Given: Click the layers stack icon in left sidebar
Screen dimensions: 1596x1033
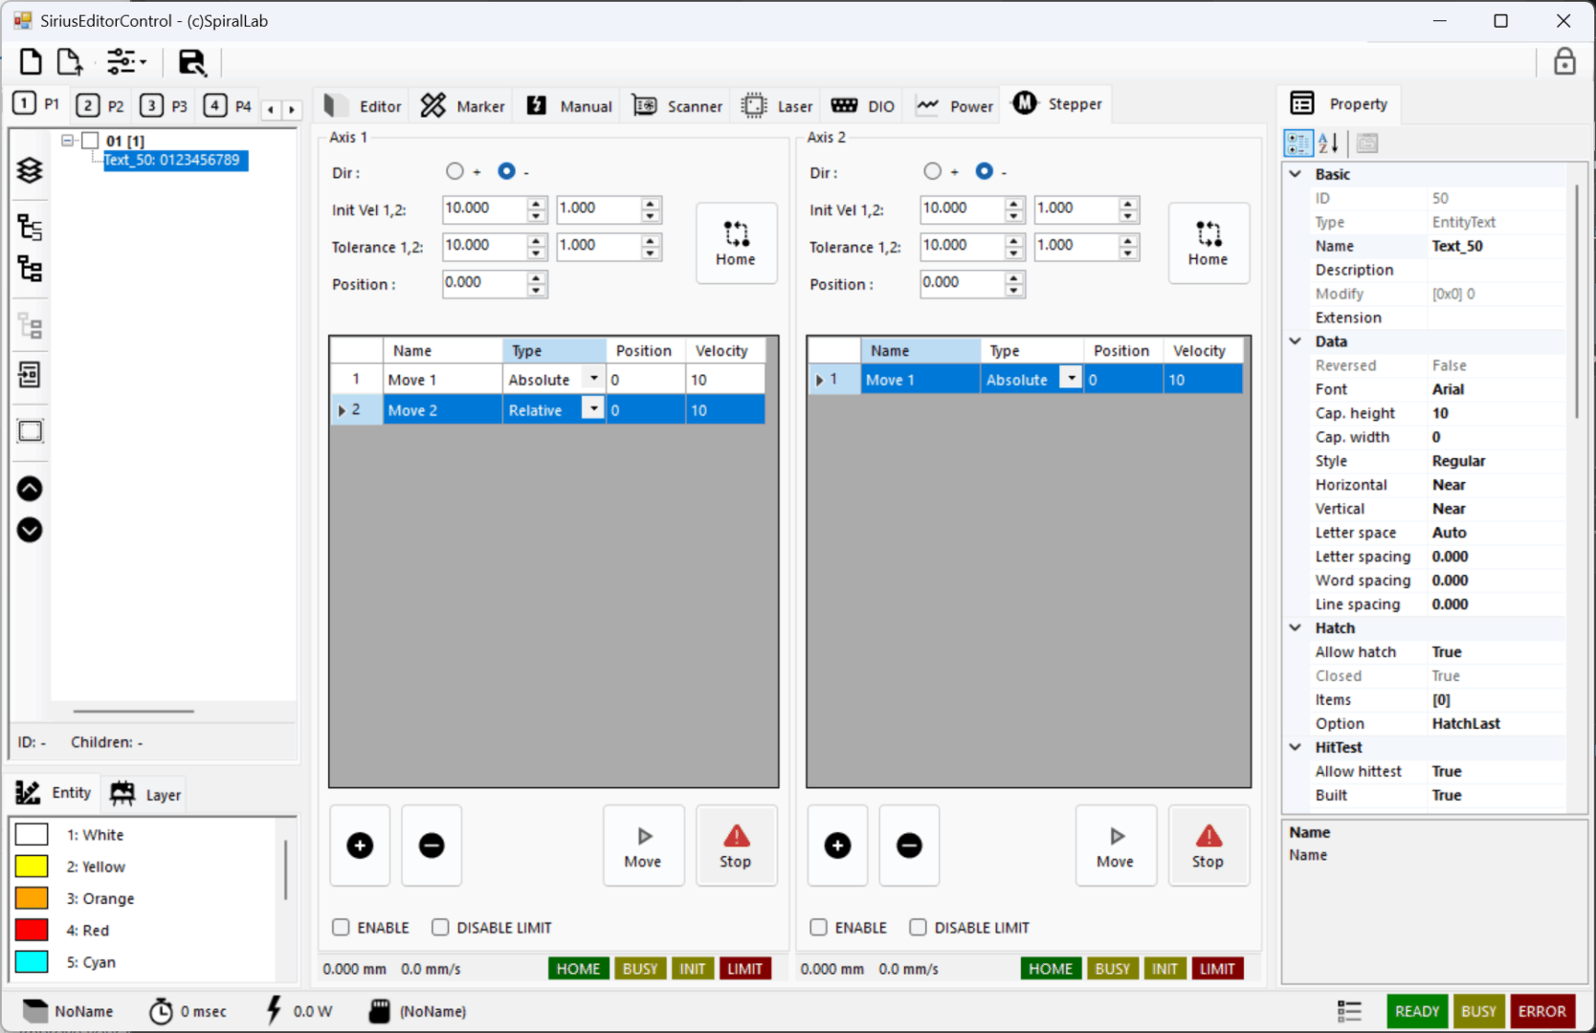Looking at the screenshot, I should (x=30, y=170).
